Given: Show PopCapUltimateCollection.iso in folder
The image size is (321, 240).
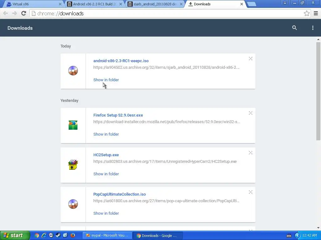Looking at the screenshot, I should pyautogui.click(x=106, y=213).
